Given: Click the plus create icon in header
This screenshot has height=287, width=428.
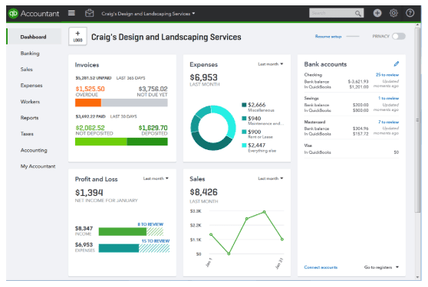Looking at the screenshot, I should pyautogui.click(x=377, y=13).
